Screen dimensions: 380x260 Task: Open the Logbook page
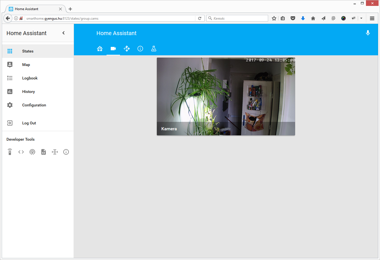30,78
